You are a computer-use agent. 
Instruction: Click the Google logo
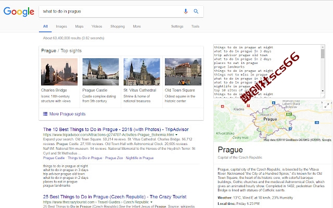(x=19, y=11)
